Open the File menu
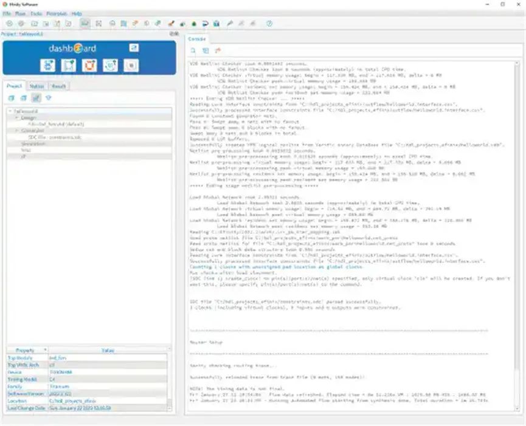The image size is (526, 426). pyautogui.click(x=7, y=13)
